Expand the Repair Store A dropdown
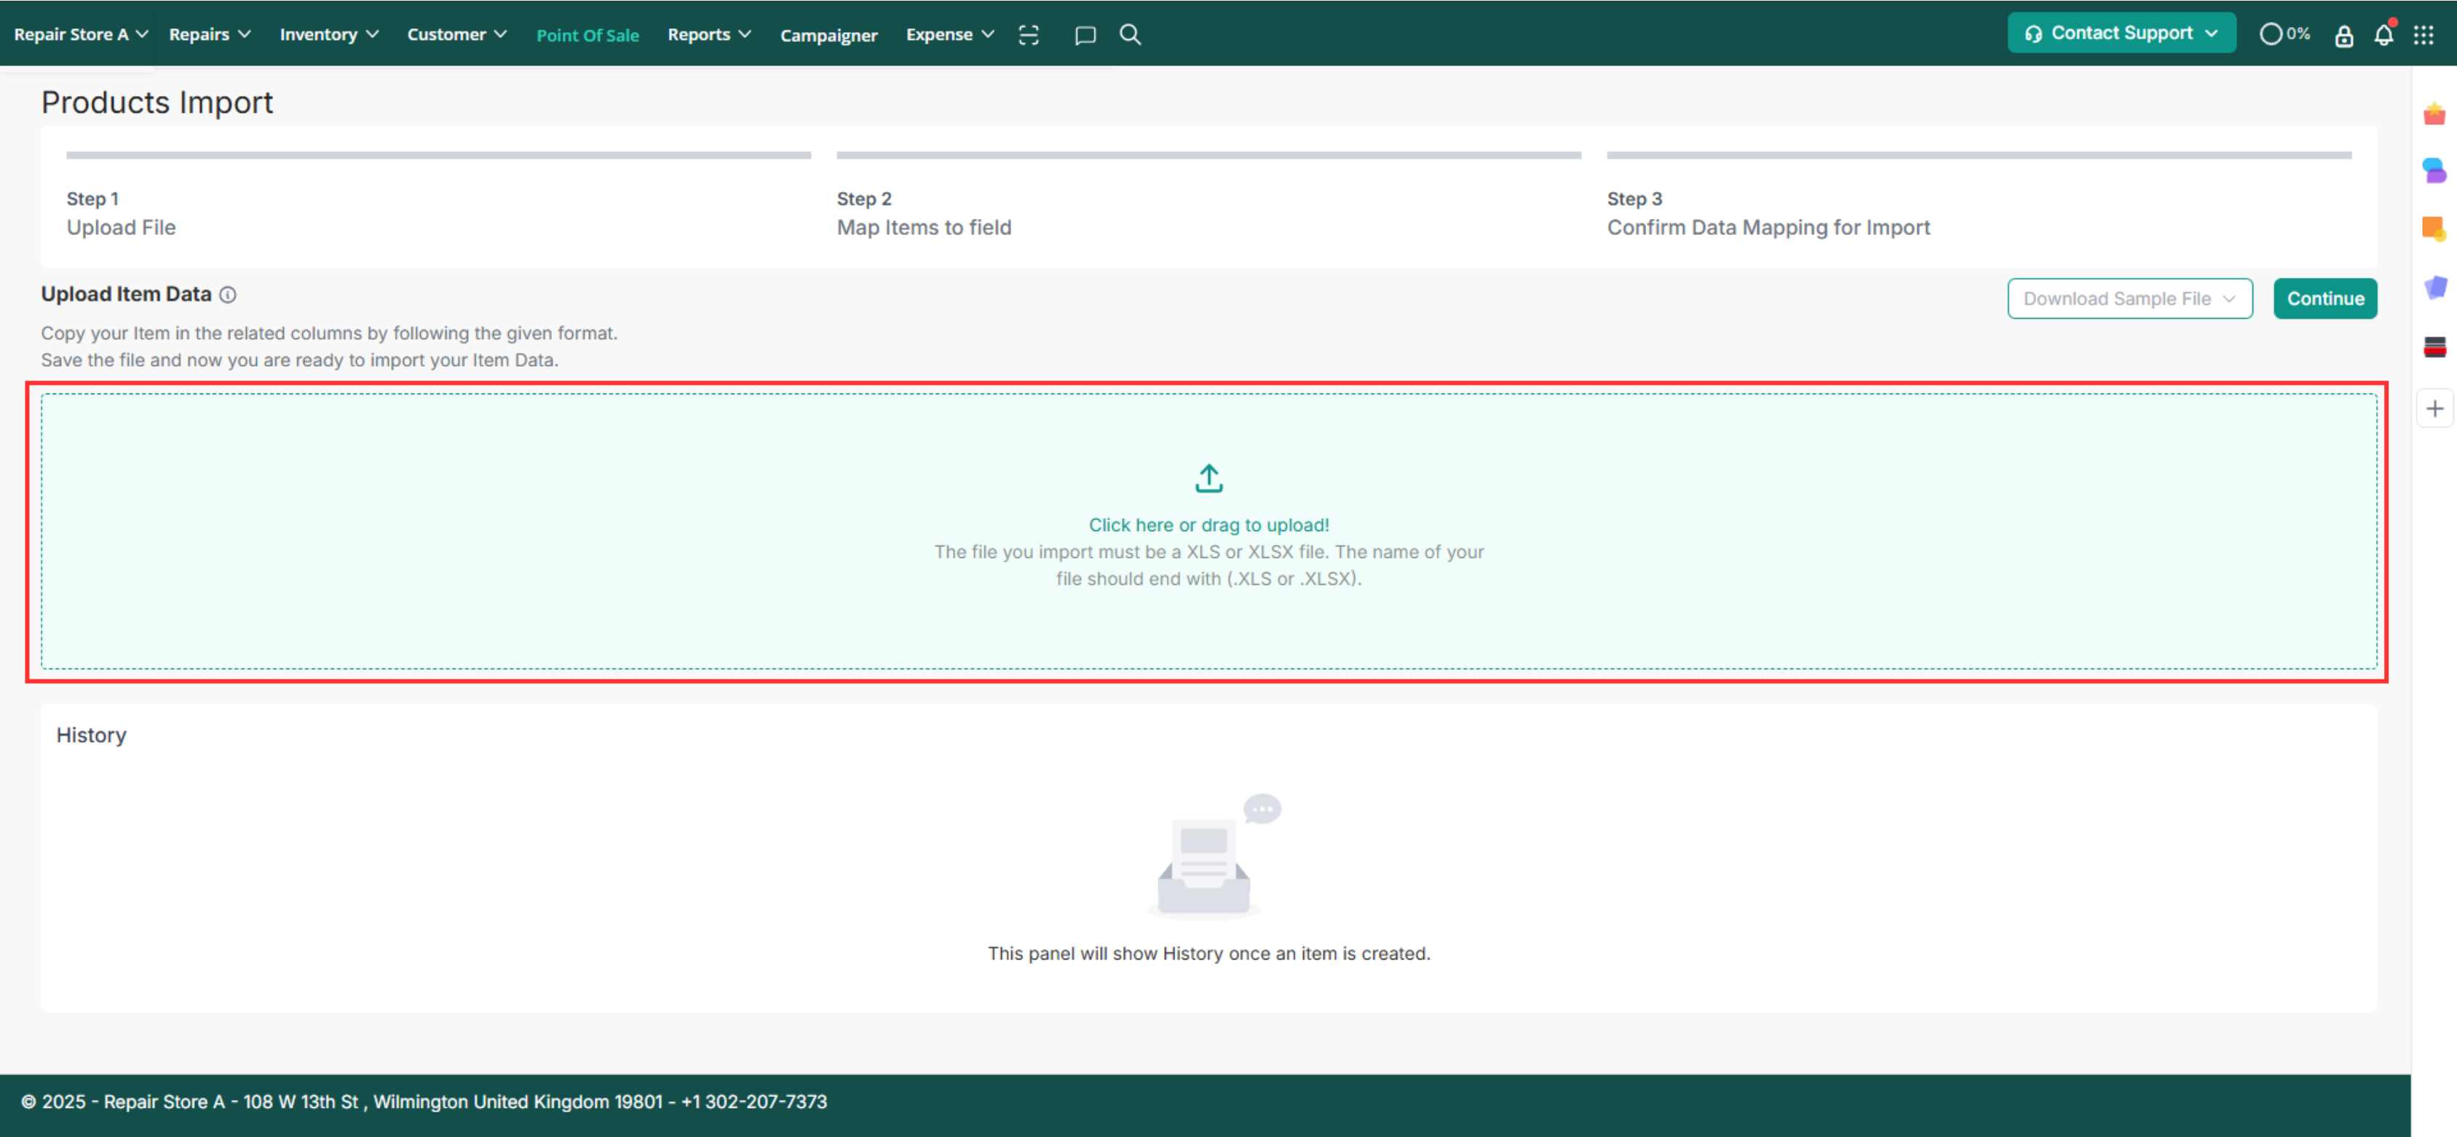2457x1137 pixels. (x=81, y=34)
